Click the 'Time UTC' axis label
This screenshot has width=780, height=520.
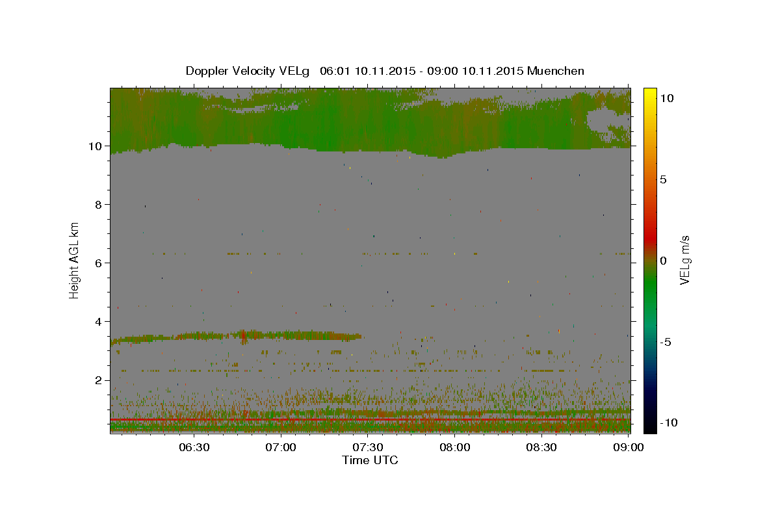[370, 460]
